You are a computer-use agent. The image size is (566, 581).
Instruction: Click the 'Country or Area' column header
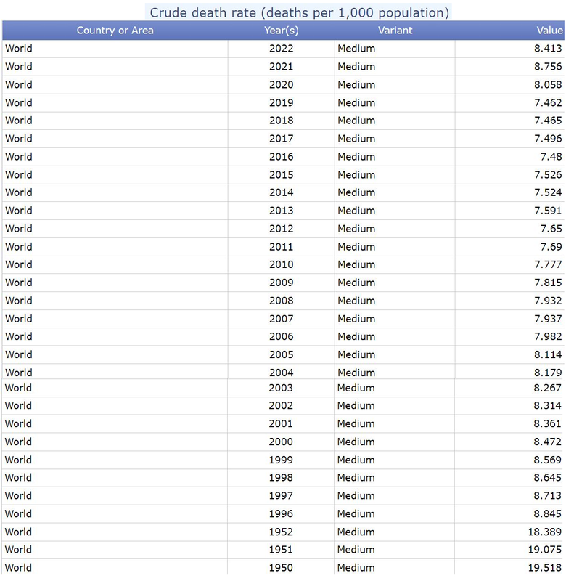pos(115,31)
